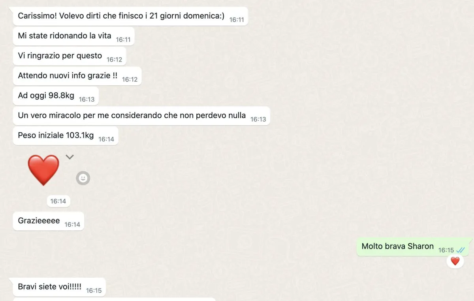Click the Carissimo! Volevo dirti message

130,16
